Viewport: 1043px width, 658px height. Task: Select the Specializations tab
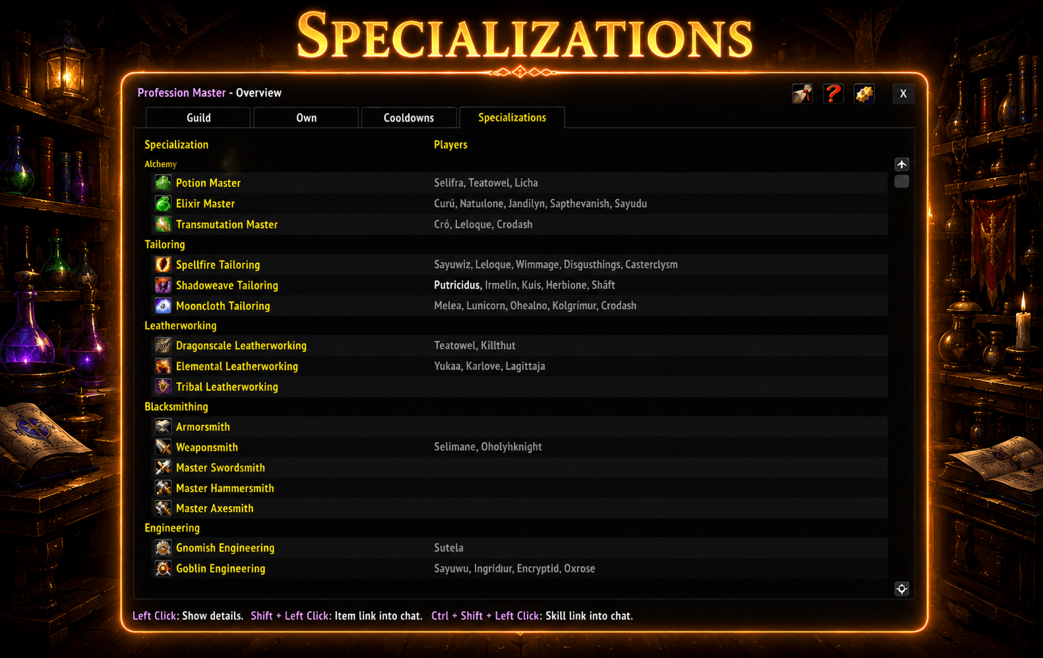click(512, 118)
